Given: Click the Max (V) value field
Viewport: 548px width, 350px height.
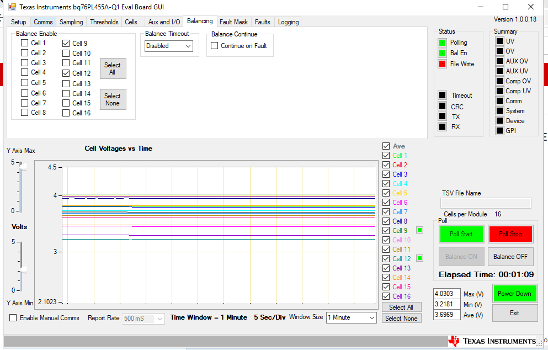Looking at the screenshot, I should pos(446,294).
